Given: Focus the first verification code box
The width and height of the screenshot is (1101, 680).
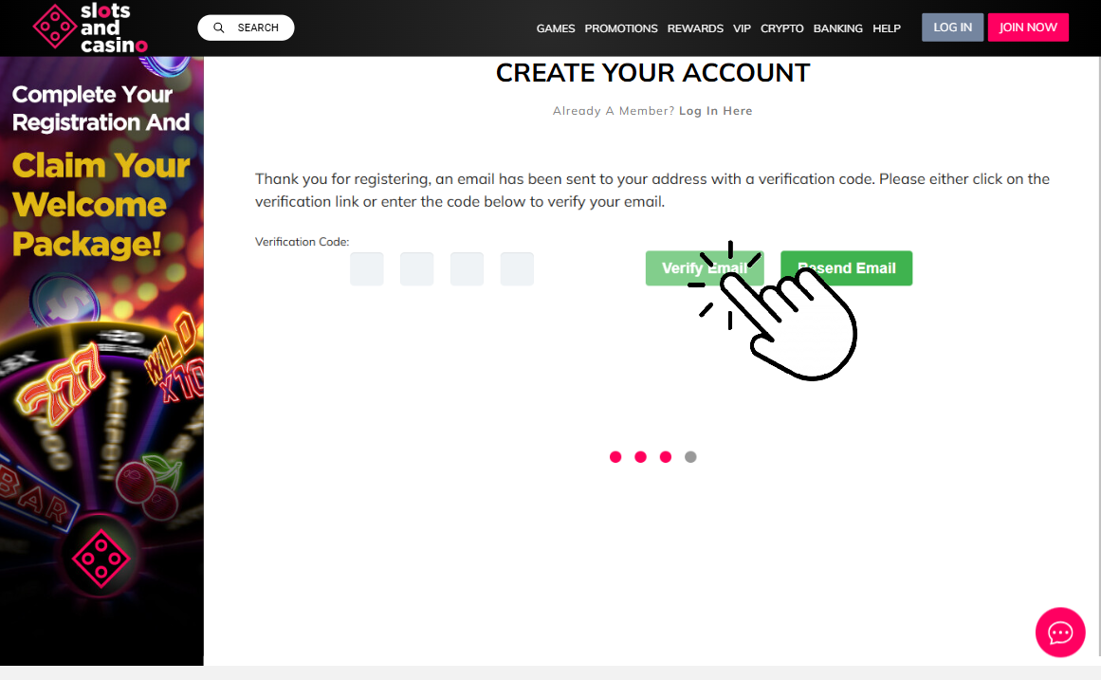Looking at the screenshot, I should (x=367, y=269).
